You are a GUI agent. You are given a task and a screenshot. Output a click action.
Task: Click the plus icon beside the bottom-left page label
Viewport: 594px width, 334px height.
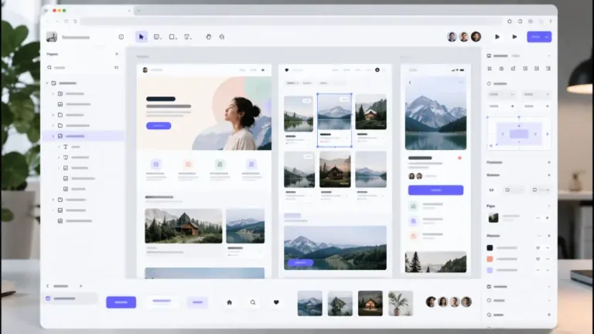[80, 286]
